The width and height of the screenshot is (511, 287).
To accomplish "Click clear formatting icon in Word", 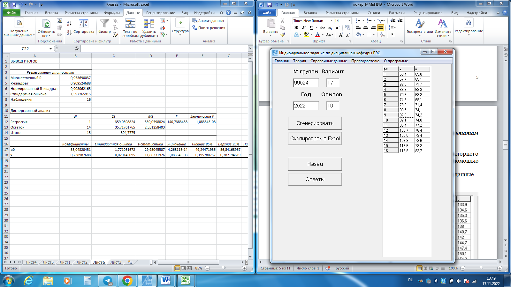I will pyautogui.click(x=348, y=28).
